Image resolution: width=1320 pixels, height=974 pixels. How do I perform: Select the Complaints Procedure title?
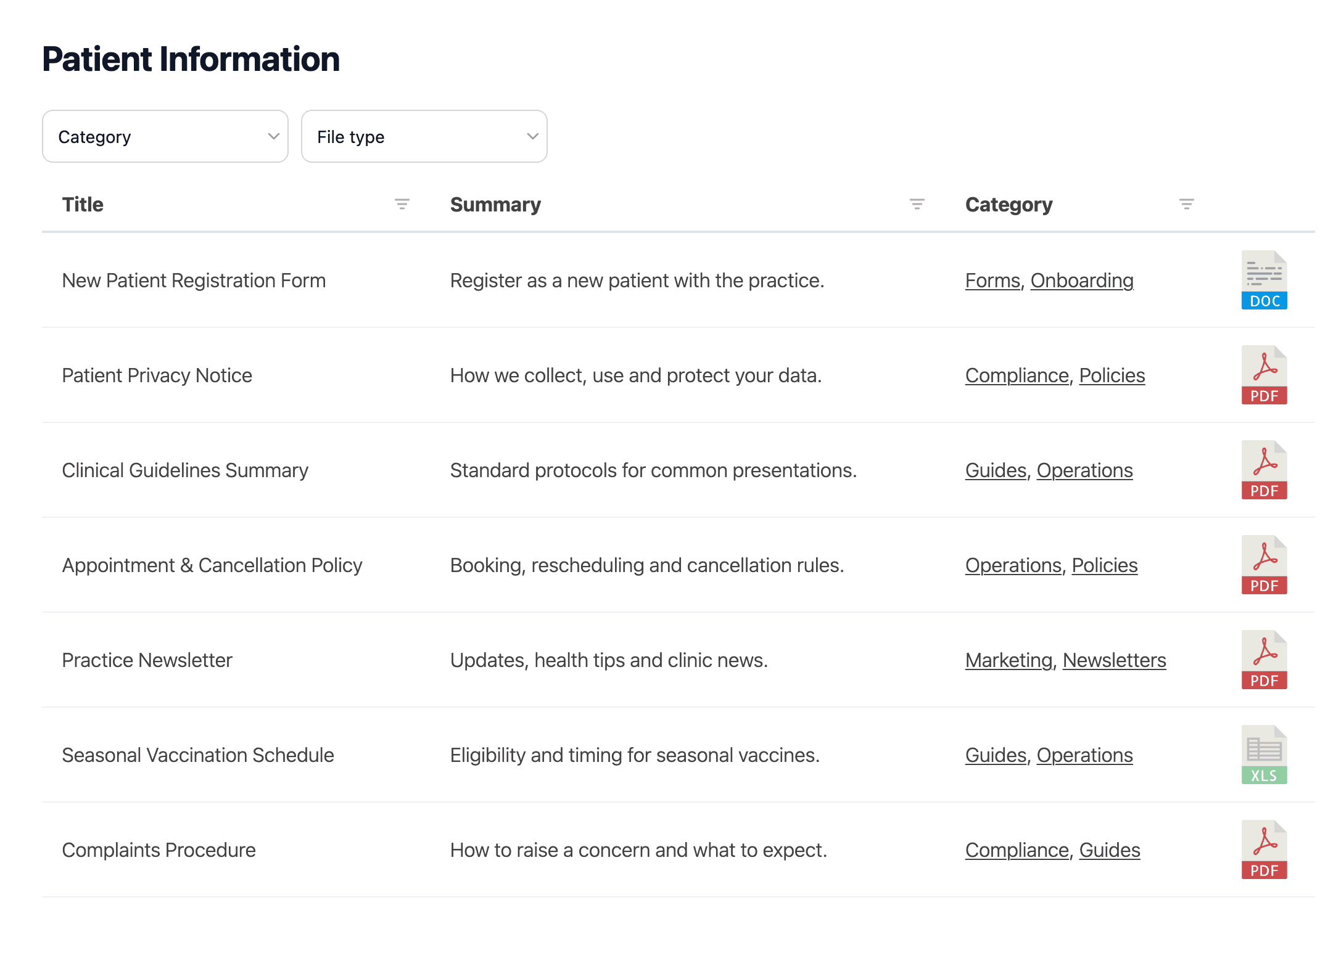tap(159, 850)
